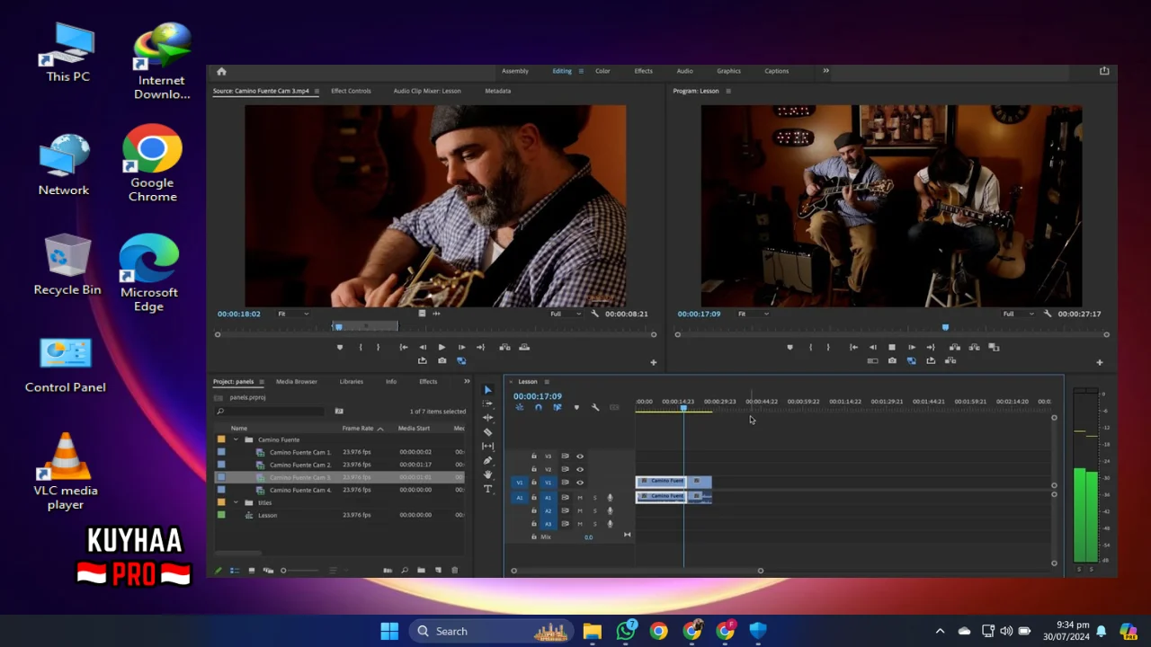Open WhatsApp from the Windows taskbar
Image resolution: width=1151 pixels, height=647 pixels.
[626, 631]
